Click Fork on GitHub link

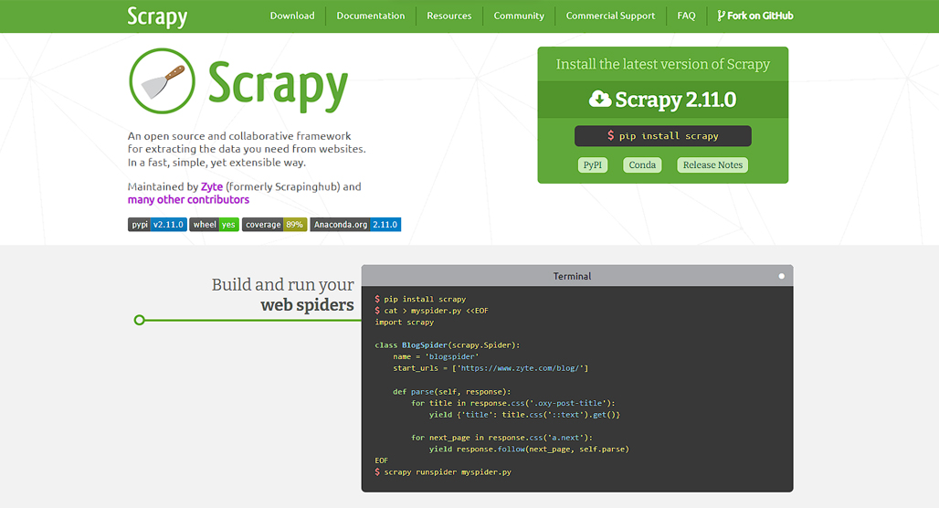coord(755,16)
